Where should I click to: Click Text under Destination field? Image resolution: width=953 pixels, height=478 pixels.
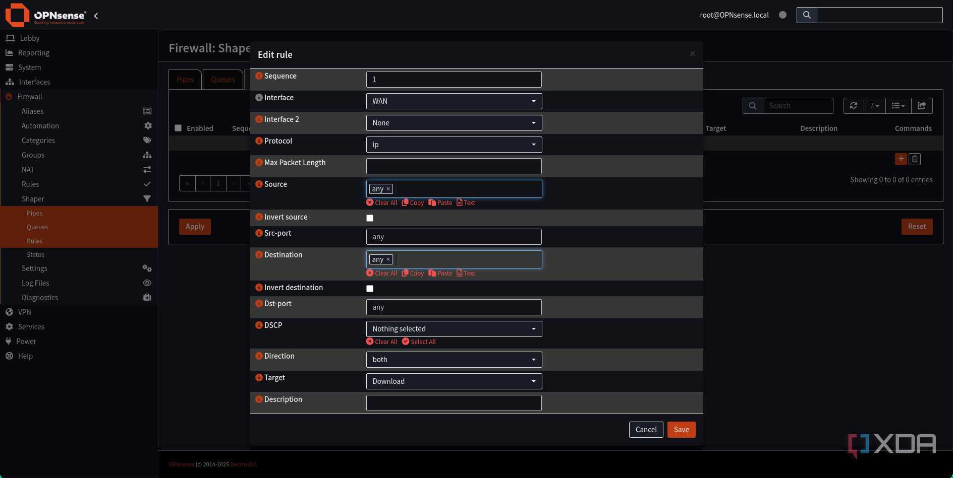click(466, 273)
